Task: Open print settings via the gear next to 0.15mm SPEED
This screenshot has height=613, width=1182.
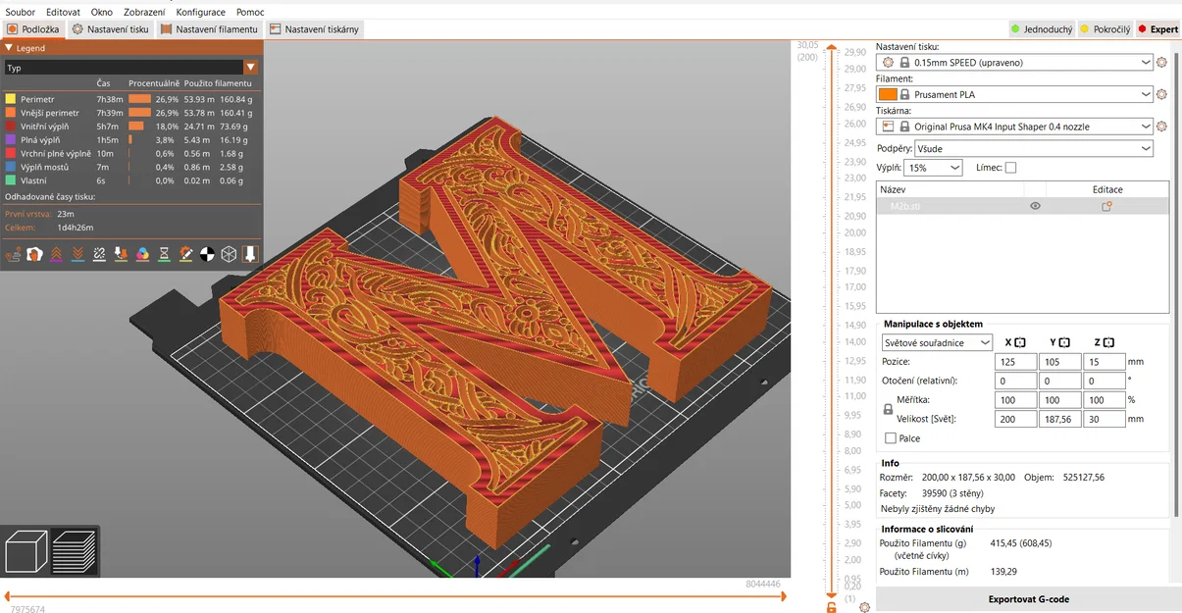Action: pyautogui.click(x=1162, y=61)
